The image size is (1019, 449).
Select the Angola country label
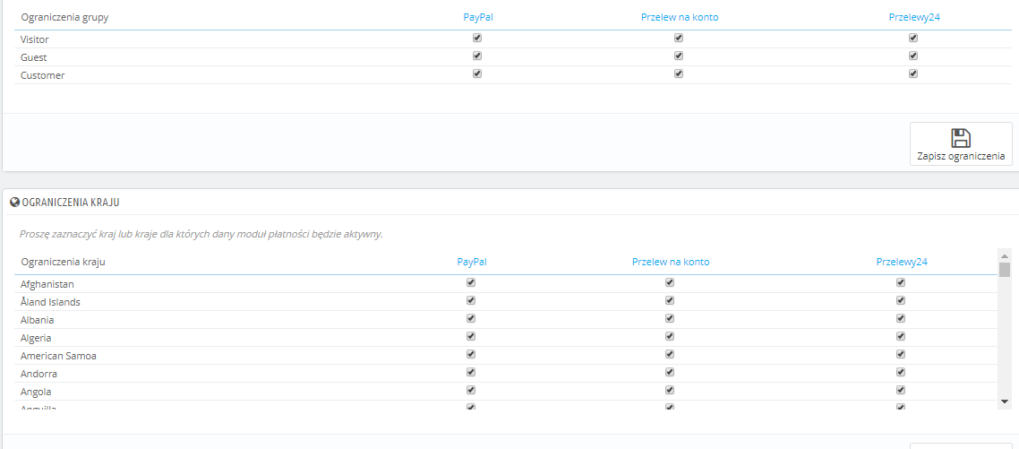[x=36, y=392]
